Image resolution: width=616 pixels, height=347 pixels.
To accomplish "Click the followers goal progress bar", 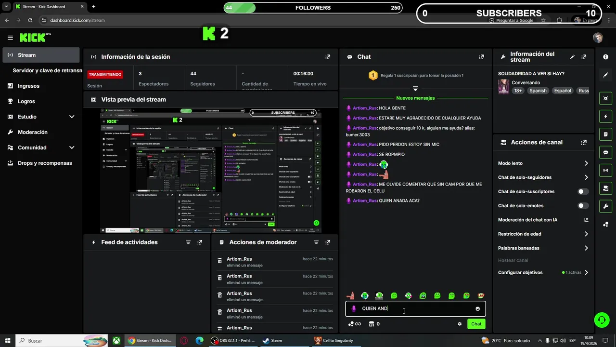I will pos(313,8).
